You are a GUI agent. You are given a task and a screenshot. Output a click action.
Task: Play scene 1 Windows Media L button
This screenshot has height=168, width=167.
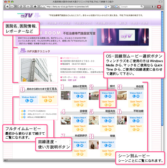coord(78,96)
